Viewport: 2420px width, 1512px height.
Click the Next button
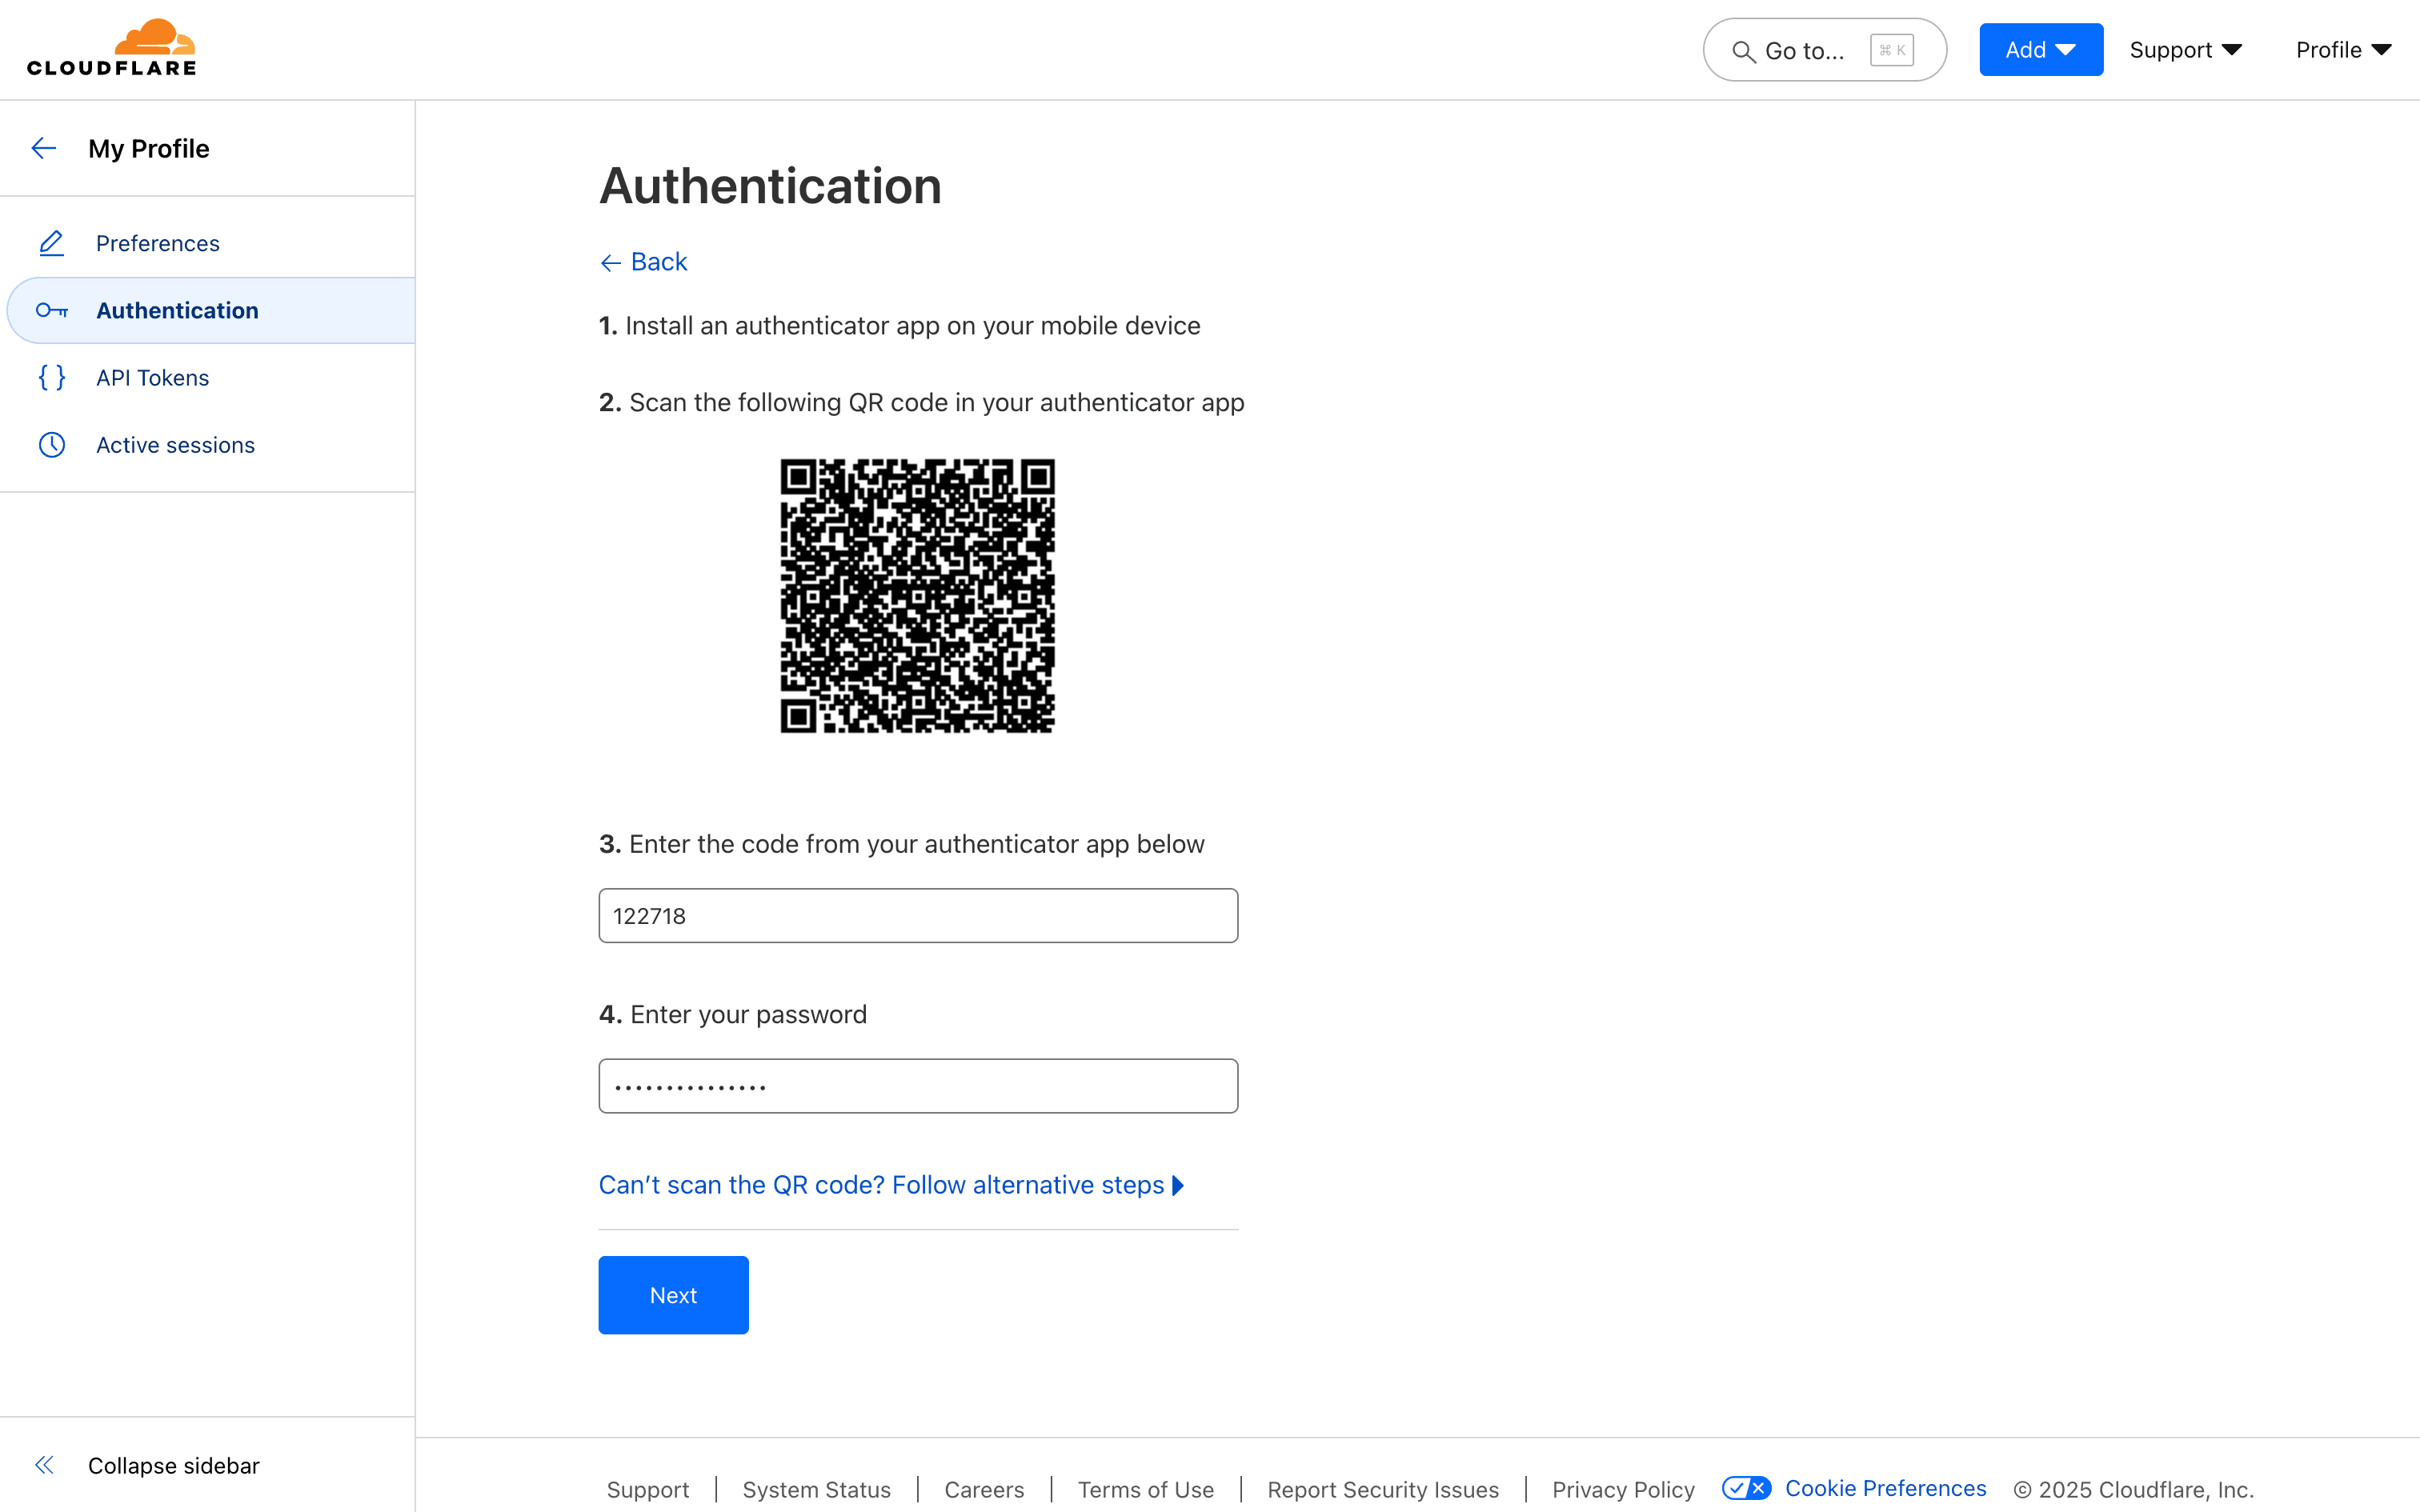[x=673, y=1294]
